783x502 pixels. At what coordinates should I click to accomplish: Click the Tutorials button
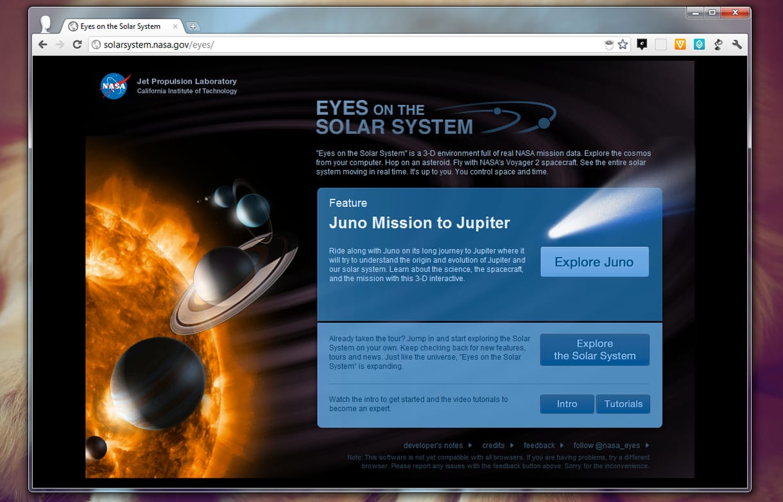tap(623, 404)
